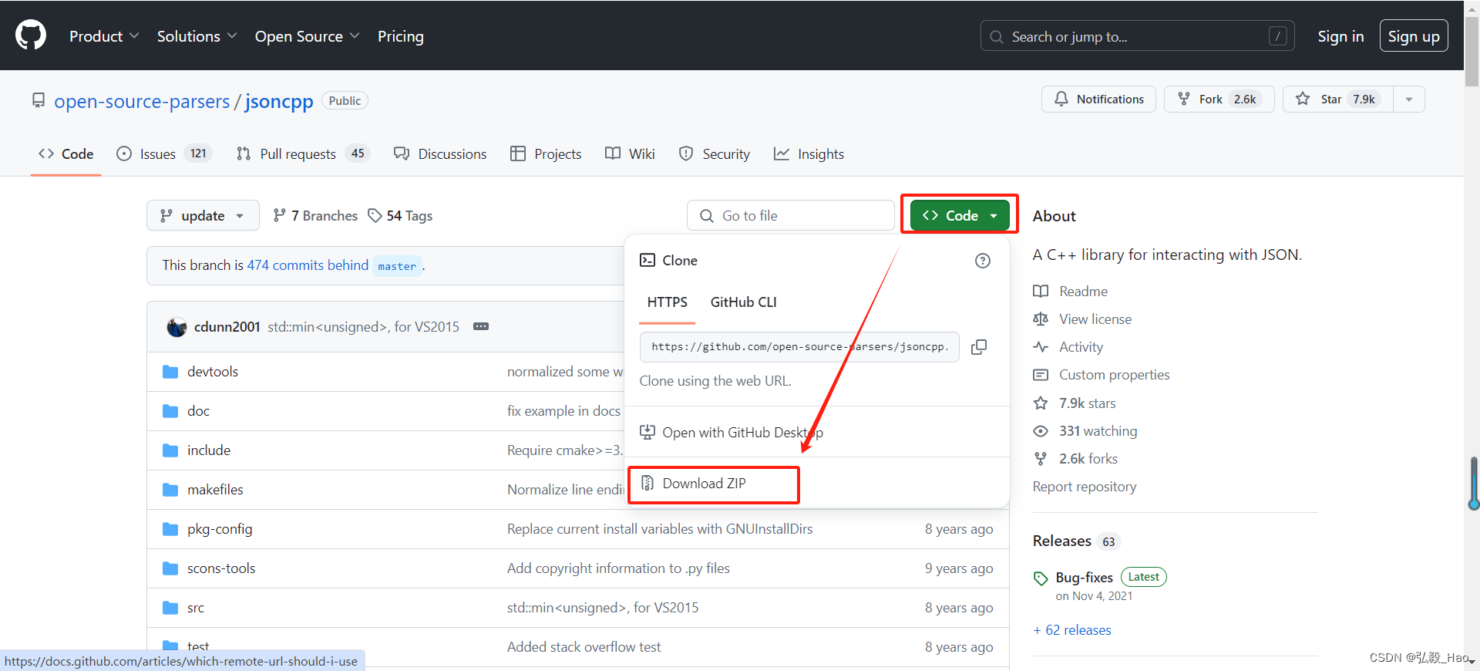1480x671 pixels.
Task: Click Report repository
Action: pyautogui.click(x=1085, y=487)
